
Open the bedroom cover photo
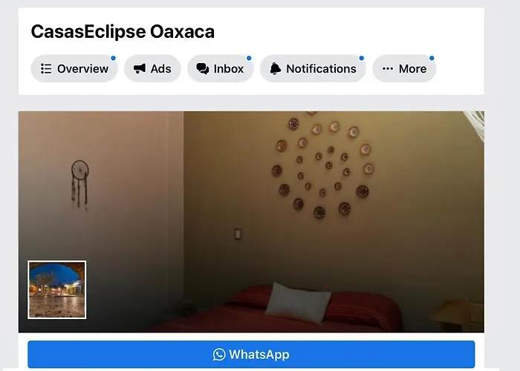point(251,222)
